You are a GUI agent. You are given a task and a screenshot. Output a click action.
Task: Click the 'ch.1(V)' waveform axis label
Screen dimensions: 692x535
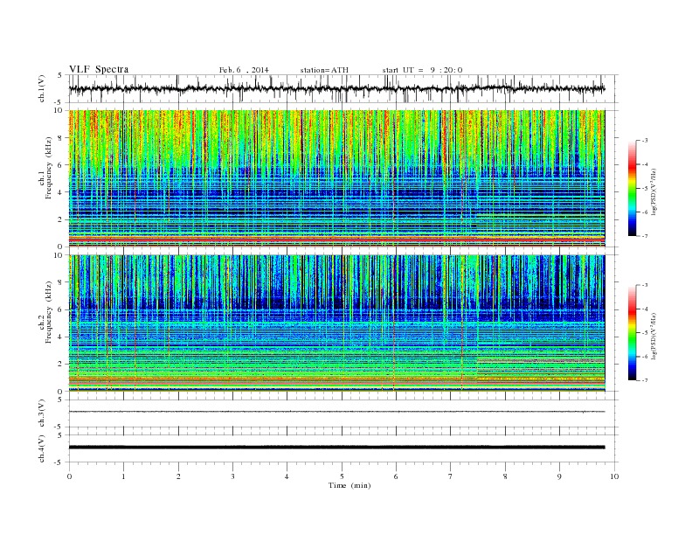(42, 88)
